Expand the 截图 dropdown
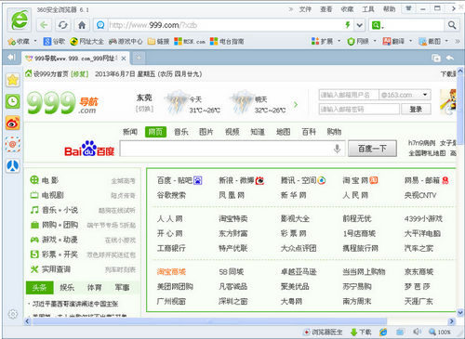The width and height of the screenshot is (465, 339). (446, 41)
